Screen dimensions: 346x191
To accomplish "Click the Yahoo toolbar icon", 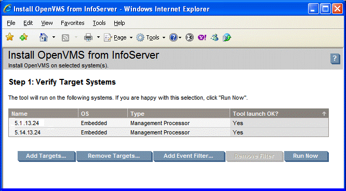I will point(202,37).
